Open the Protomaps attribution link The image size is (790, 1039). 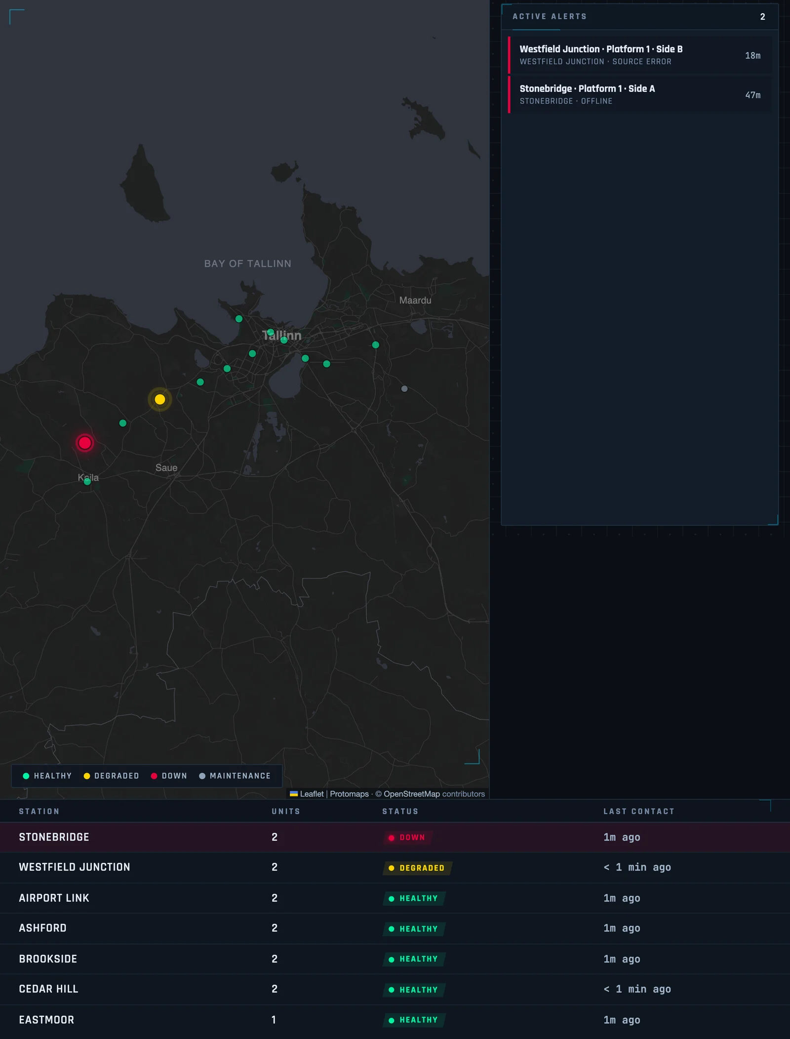pyautogui.click(x=349, y=794)
